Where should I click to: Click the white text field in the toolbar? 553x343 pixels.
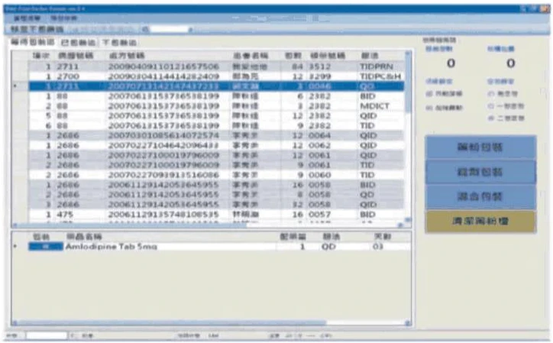pyautogui.click(x=170, y=29)
